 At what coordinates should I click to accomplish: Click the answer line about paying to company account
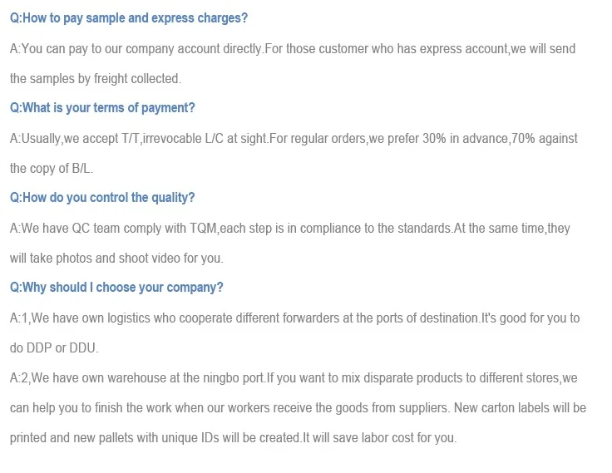coord(292,49)
